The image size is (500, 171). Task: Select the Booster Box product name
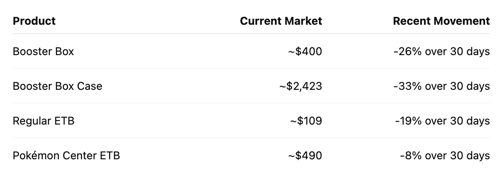tap(43, 51)
